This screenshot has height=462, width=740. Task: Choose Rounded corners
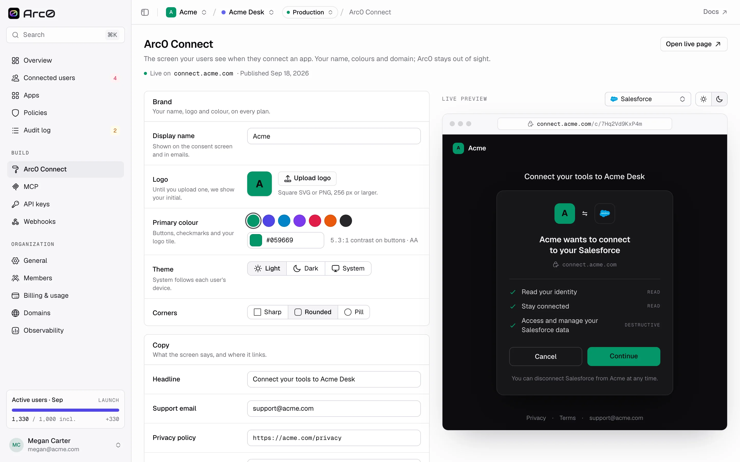pyautogui.click(x=313, y=312)
